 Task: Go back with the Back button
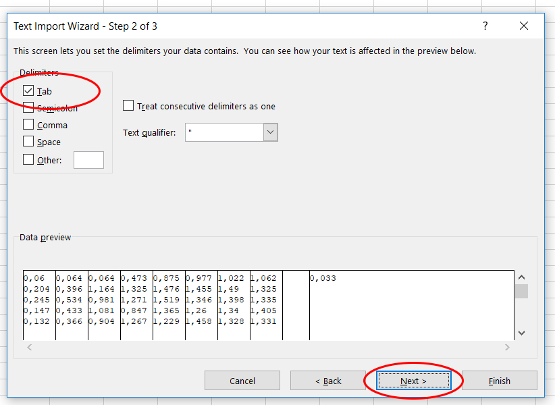(x=328, y=381)
